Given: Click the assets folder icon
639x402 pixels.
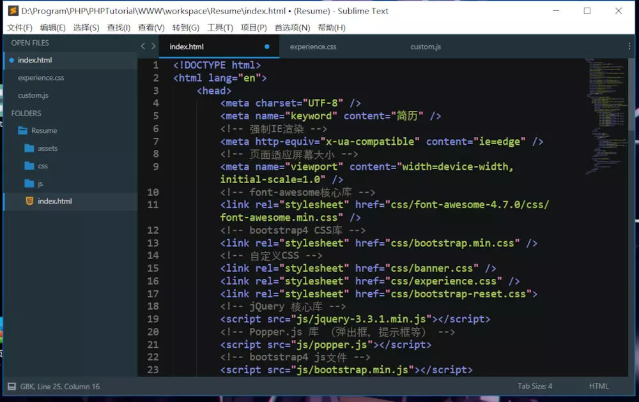Looking at the screenshot, I should [29, 148].
